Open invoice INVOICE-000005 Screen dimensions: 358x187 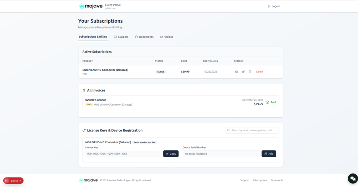[181, 102]
